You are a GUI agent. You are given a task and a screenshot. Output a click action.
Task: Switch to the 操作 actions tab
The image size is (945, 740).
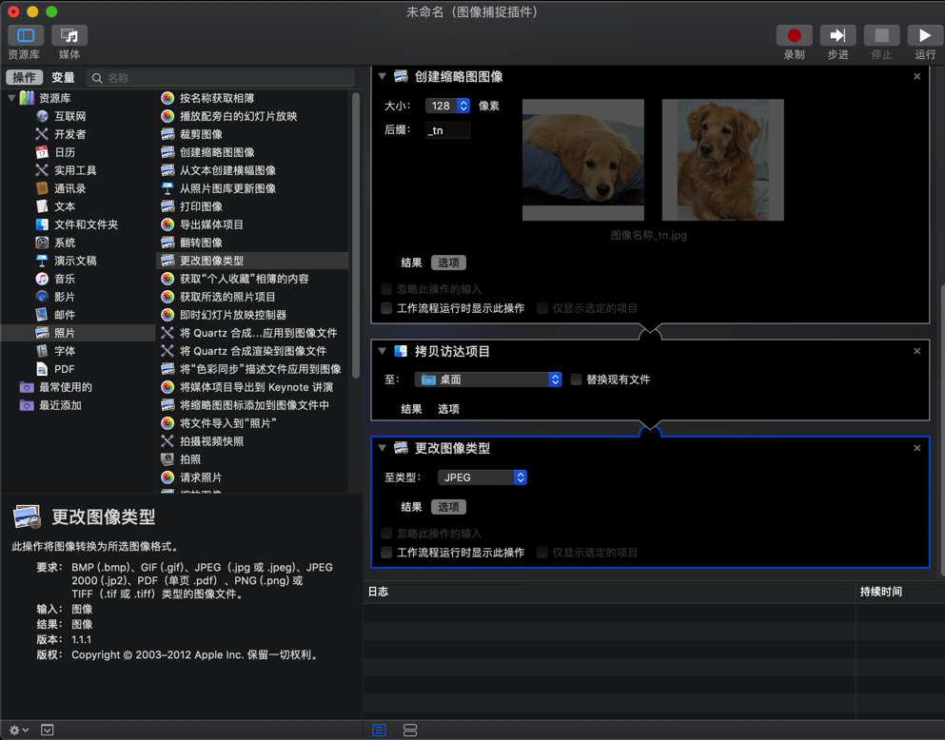(x=24, y=78)
